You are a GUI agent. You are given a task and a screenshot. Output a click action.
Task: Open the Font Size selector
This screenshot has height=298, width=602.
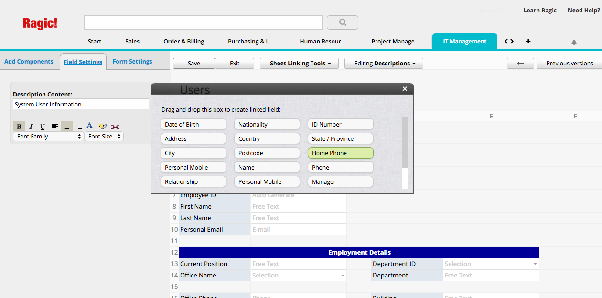point(104,137)
